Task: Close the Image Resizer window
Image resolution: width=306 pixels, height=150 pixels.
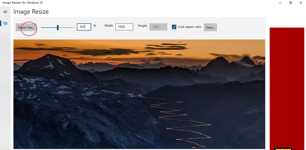Action: point(301,3)
